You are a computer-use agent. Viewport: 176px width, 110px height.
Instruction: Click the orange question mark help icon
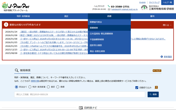coord(156,87)
